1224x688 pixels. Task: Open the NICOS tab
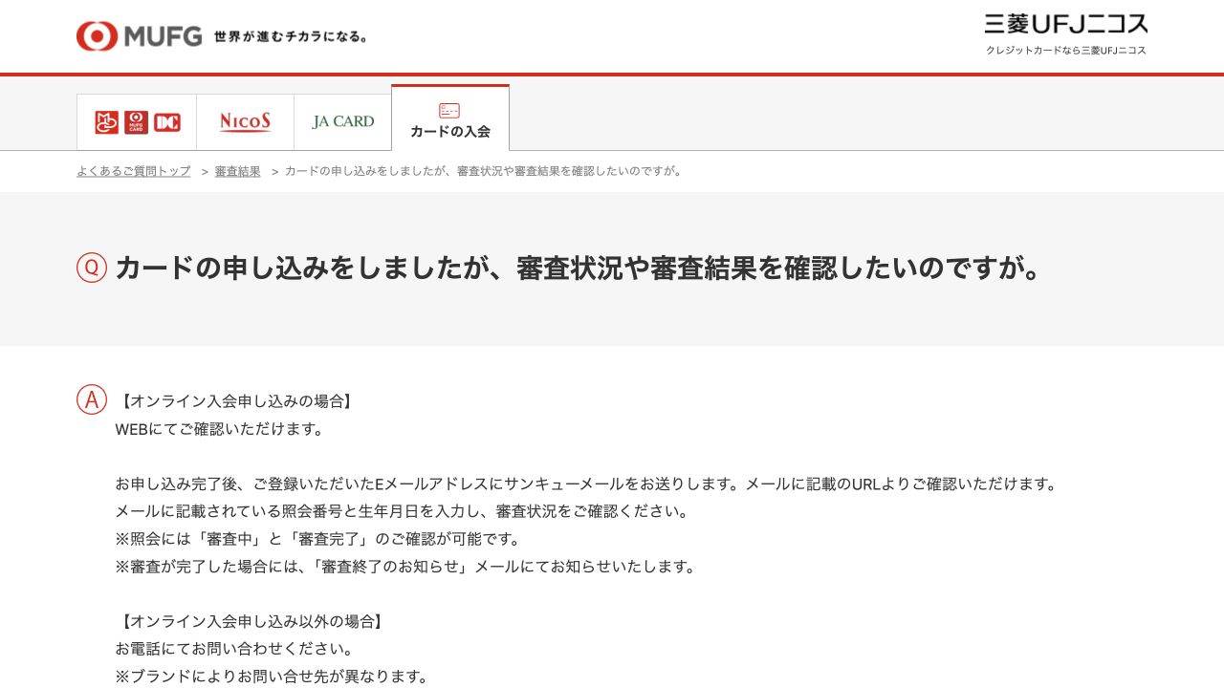(x=246, y=122)
